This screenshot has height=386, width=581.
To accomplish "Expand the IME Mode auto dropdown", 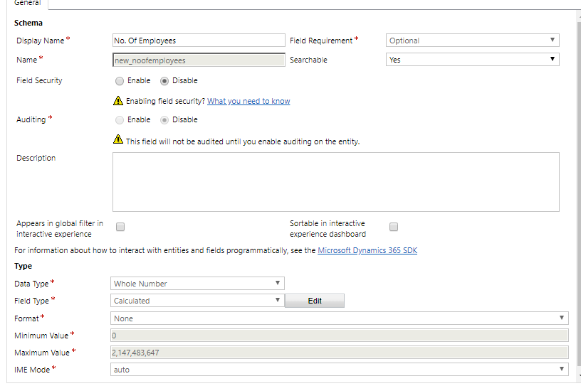I will pos(340,370).
